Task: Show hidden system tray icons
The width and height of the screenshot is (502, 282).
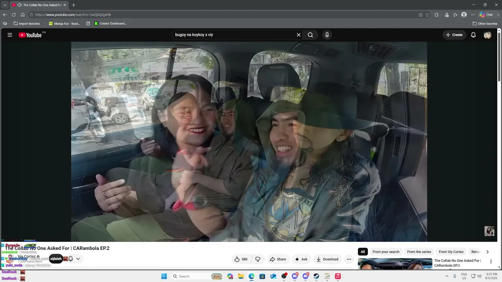Action: click(446, 276)
